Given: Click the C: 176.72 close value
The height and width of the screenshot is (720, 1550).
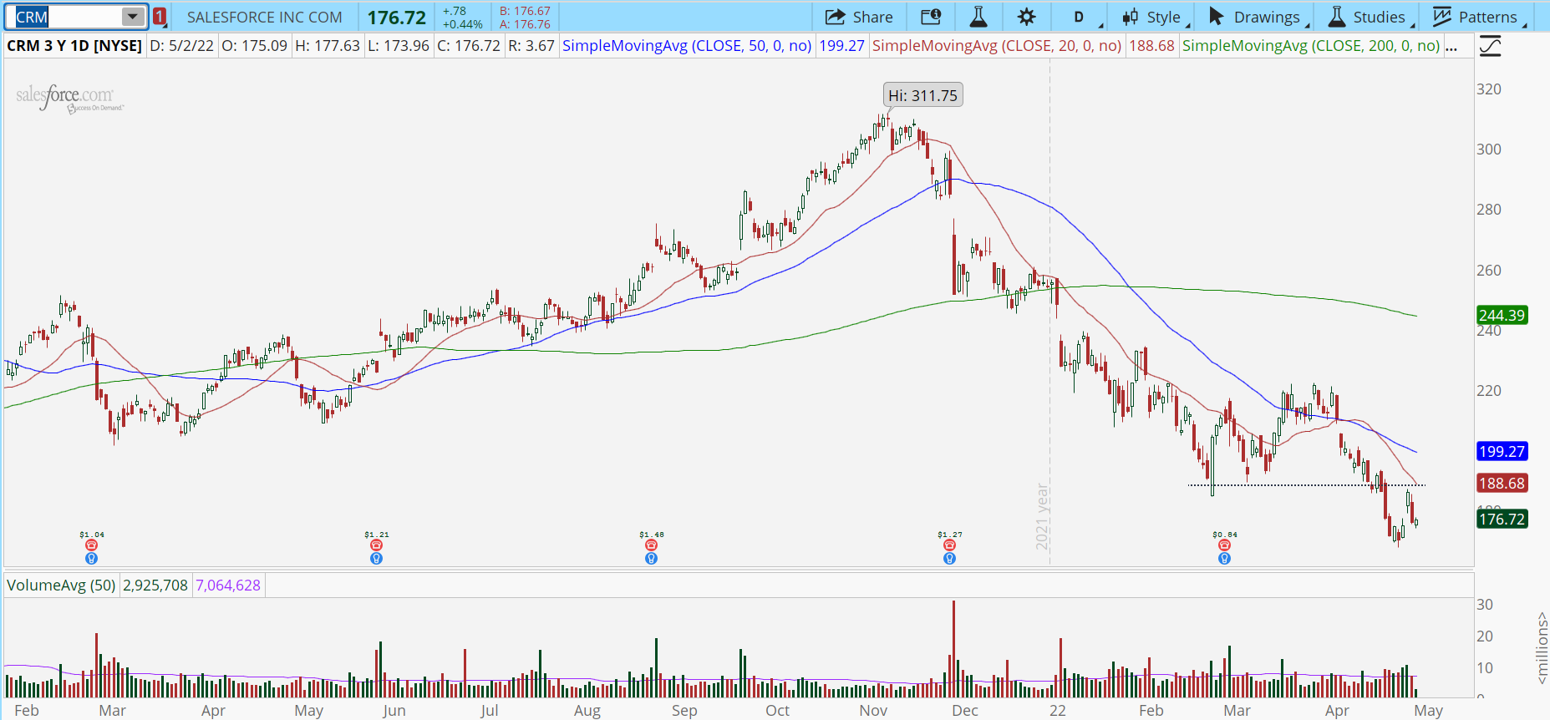Looking at the screenshot, I should (469, 46).
